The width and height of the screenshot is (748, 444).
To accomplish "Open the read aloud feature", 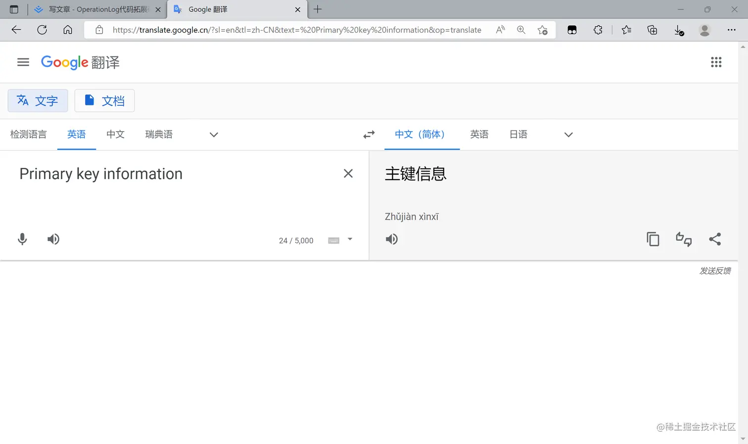I will (501, 30).
